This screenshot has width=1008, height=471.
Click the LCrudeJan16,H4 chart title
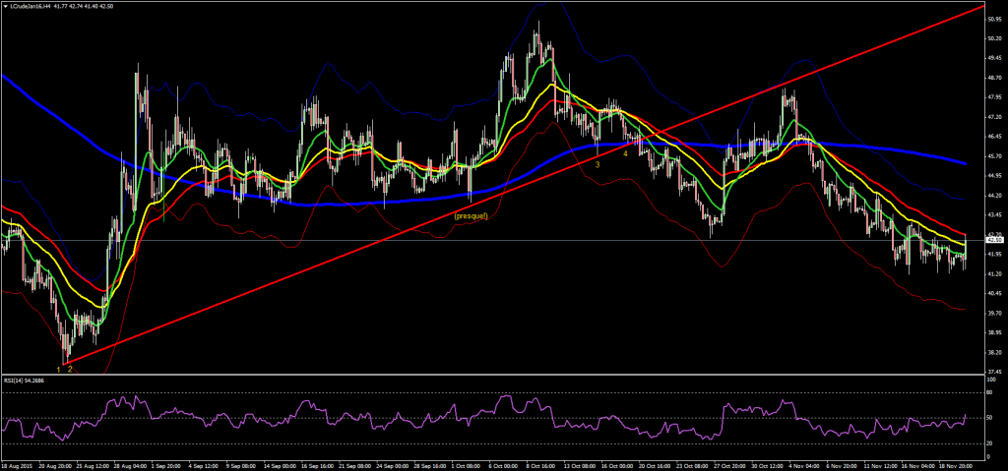(x=37, y=7)
